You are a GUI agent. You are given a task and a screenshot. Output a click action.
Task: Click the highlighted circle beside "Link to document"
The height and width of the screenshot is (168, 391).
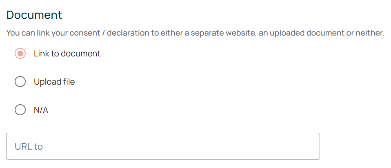click(20, 54)
